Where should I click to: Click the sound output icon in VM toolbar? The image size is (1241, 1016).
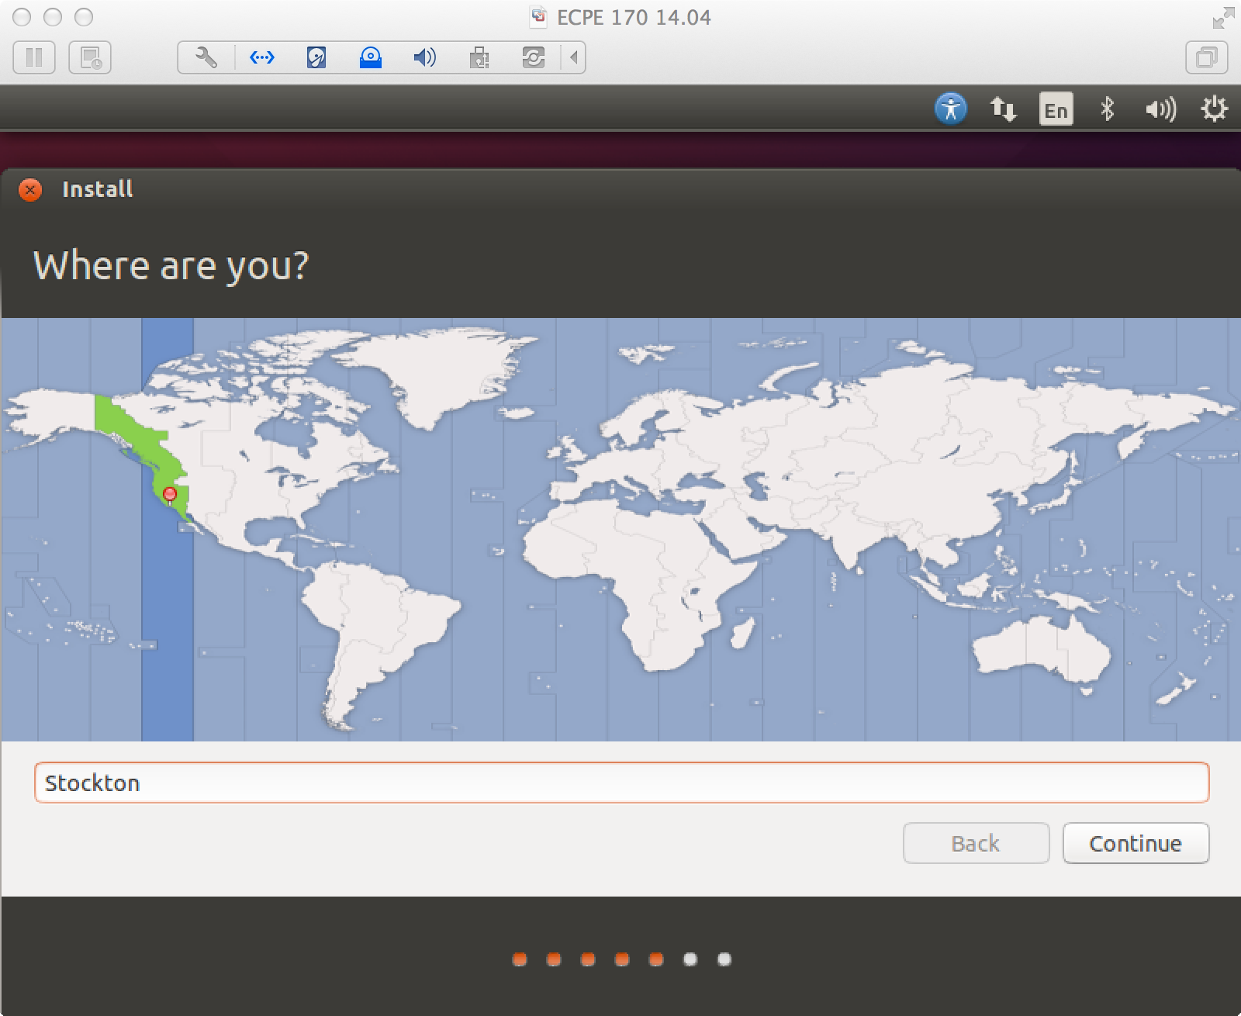(x=424, y=57)
